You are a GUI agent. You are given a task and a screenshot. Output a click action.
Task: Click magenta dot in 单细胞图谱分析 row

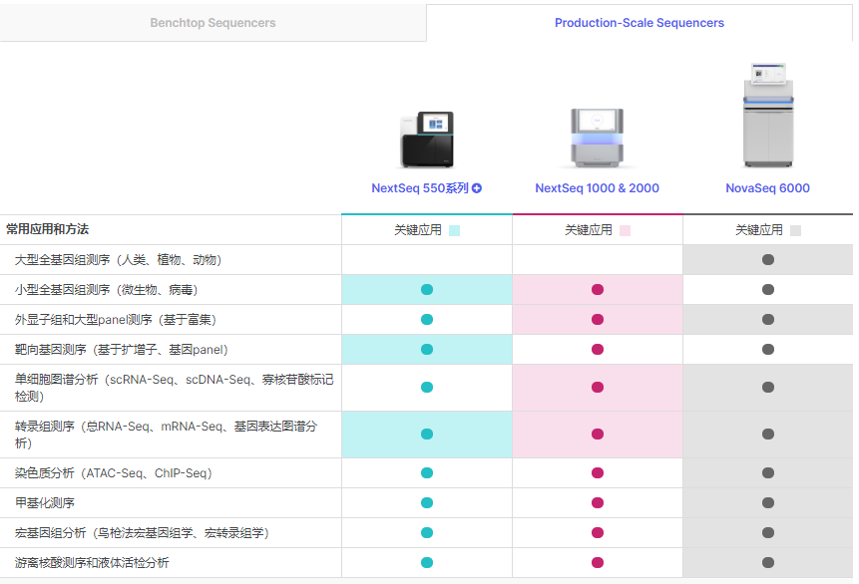pos(598,388)
